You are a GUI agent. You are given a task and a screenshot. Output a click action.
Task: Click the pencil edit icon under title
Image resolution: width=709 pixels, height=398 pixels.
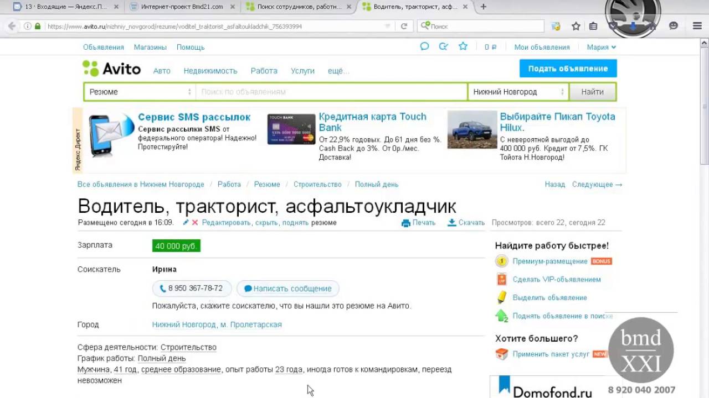point(186,222)
